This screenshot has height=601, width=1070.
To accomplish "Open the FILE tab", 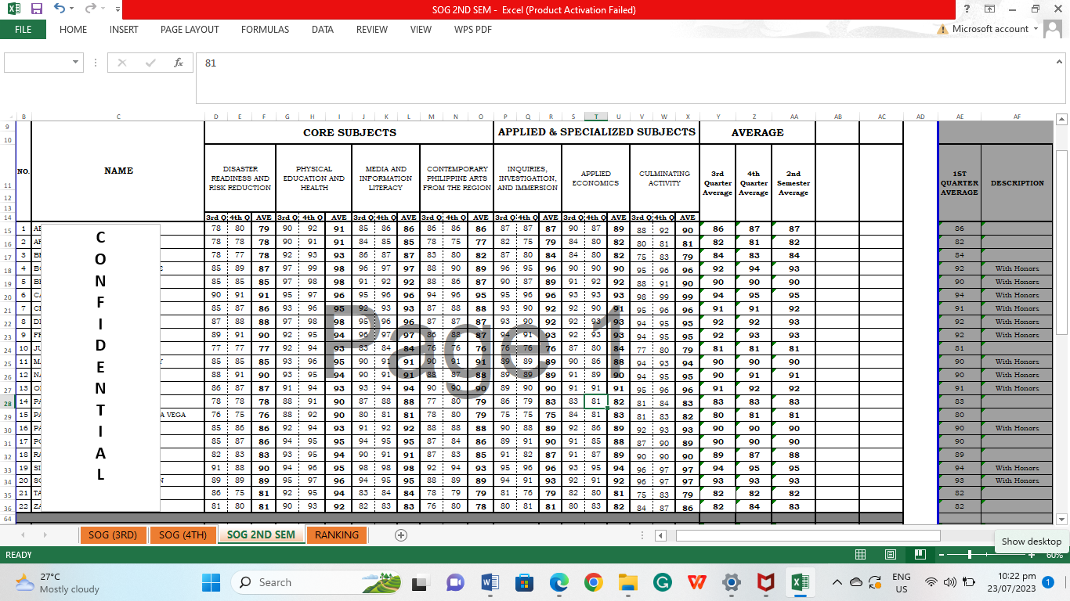I will click(23, 29).
